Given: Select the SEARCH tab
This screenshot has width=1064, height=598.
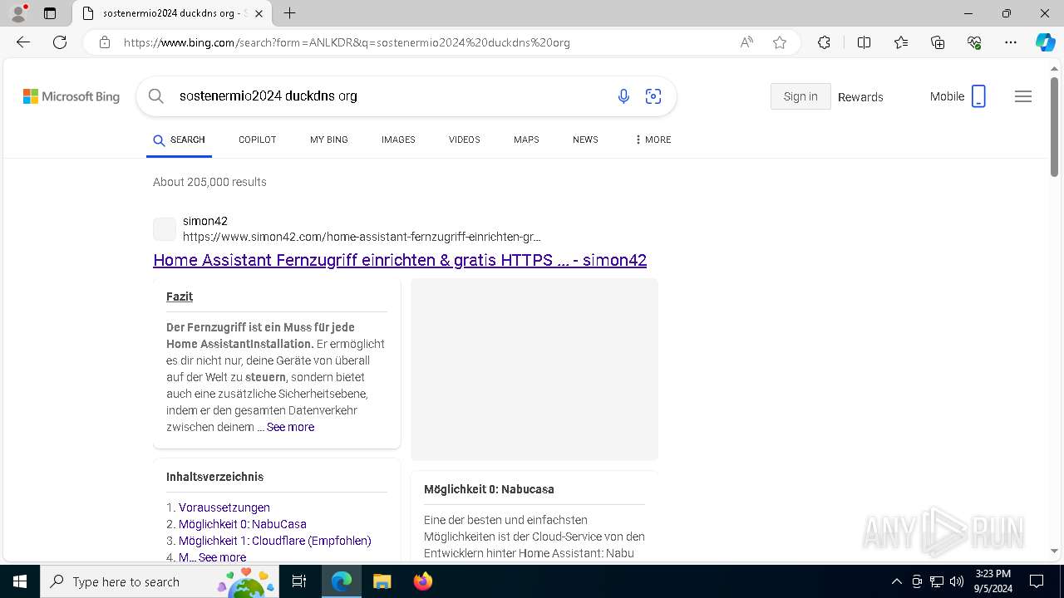Looking at the screenshot, I should (x=180, y=140).
